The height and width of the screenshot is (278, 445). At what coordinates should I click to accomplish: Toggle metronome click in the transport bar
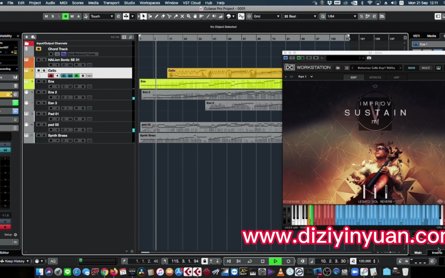coord(400,261)
